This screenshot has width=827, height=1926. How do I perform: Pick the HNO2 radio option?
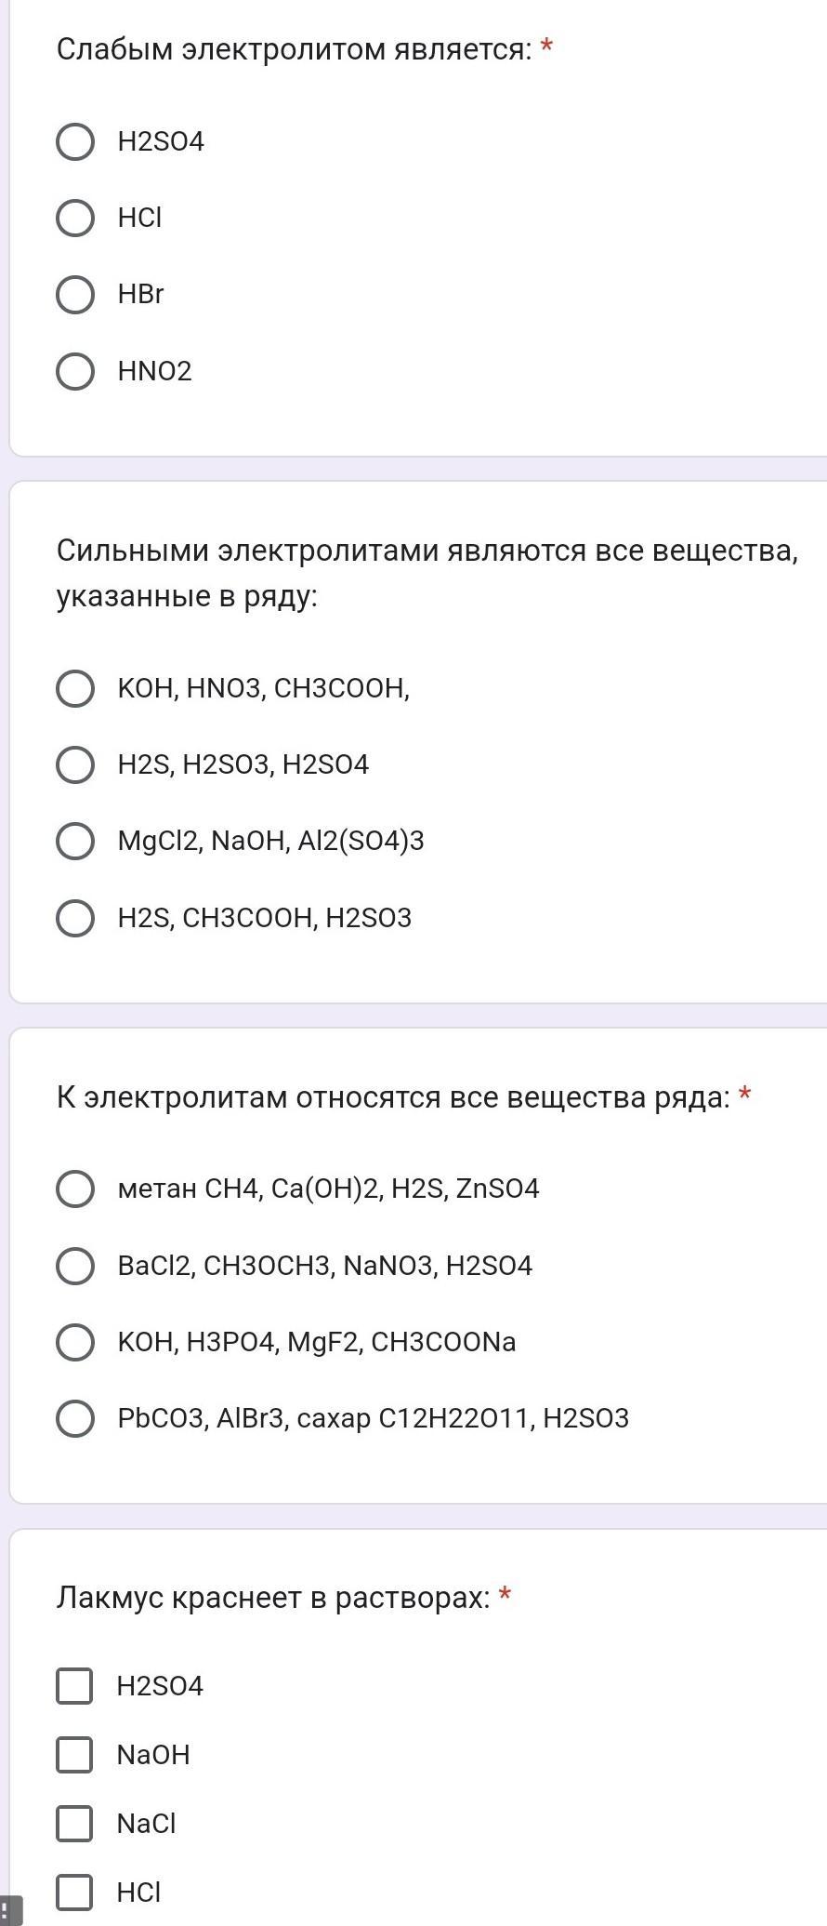pos(75,371)
